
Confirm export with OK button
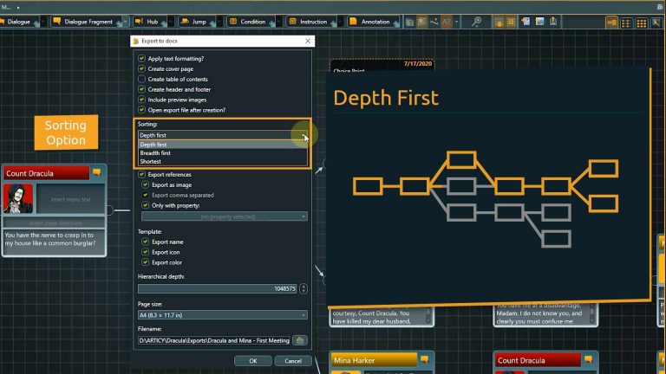(x=253, y=361)
